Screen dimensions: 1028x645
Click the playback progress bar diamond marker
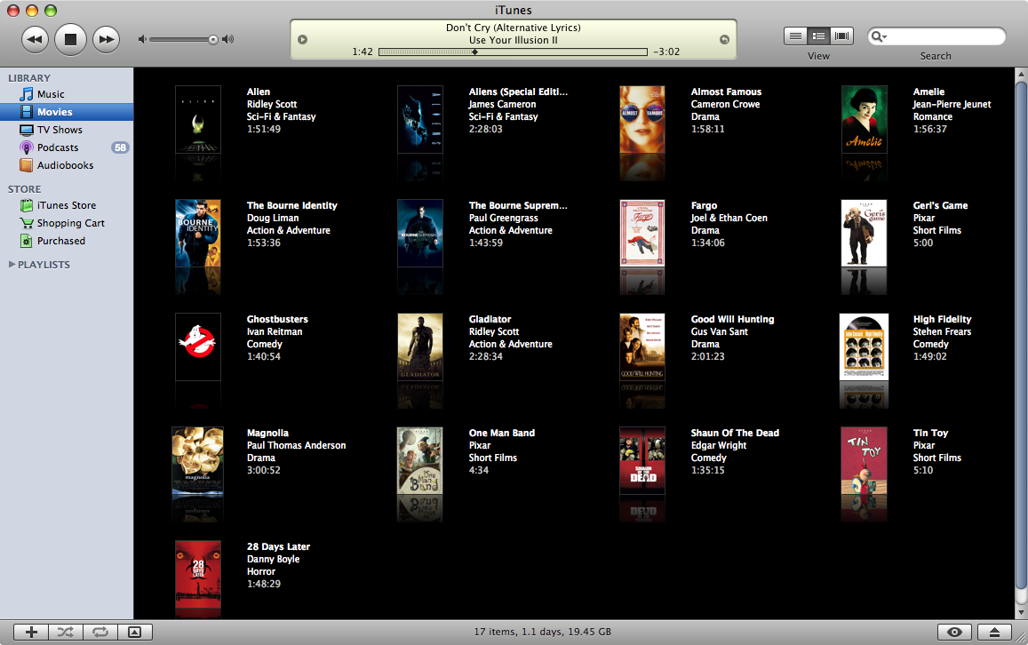[x=474, y=52]
